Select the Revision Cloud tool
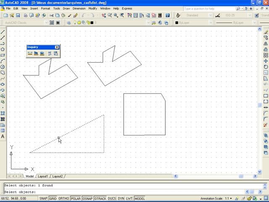The image size is (269, 202). click(x=3, y=73)
